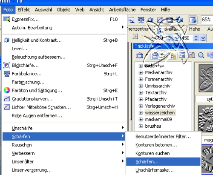213x175 pixels.
Task: Expand the Textarchiv tree node
Action: (141, 93)
